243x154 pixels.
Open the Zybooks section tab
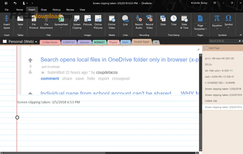[84, 42]
